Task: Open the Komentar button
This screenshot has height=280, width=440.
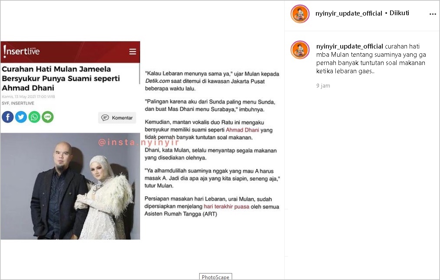Action: (x=117, y=118)
